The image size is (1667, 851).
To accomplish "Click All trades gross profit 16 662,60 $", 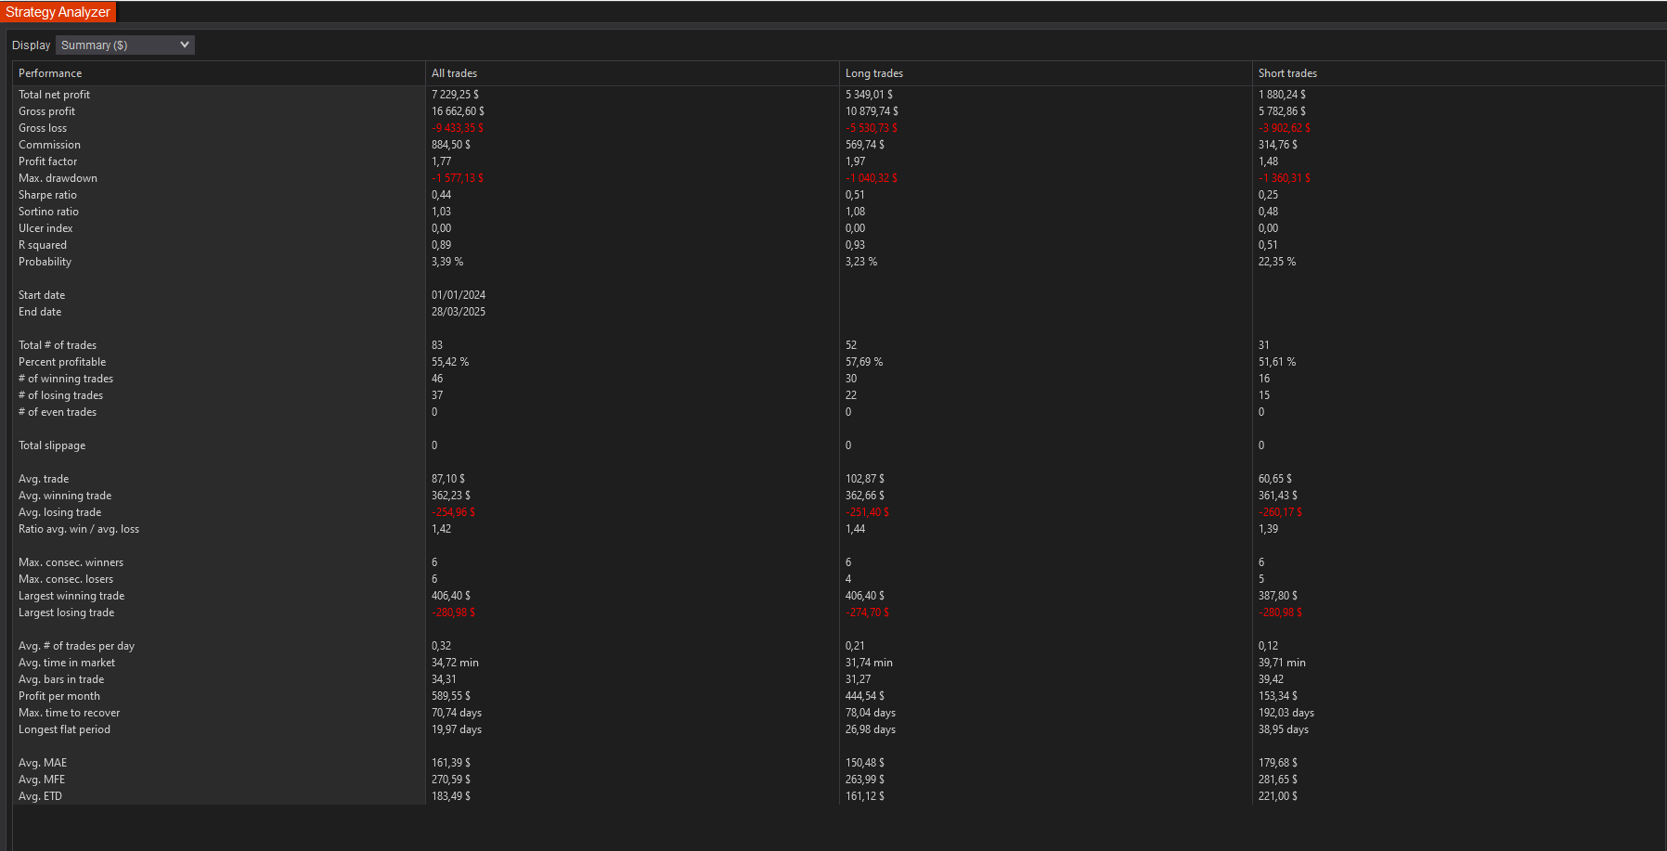I will pos(458,111).
